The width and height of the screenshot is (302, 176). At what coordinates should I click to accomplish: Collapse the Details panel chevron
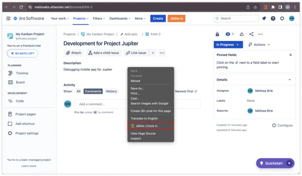coord(290,79)
